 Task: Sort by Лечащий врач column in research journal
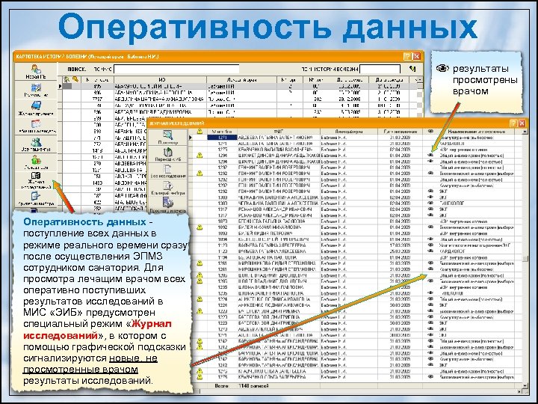(349, 131)
